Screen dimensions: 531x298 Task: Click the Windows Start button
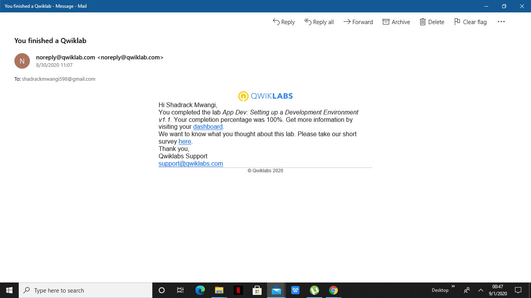pyautogui.click(x=9, y=290)
